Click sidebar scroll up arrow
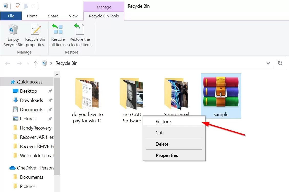The height and width of the screenshot is (192, 289). (57, 75)
